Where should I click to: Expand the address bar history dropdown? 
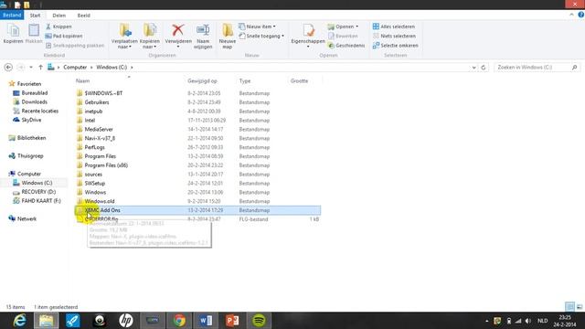point(473,68)
